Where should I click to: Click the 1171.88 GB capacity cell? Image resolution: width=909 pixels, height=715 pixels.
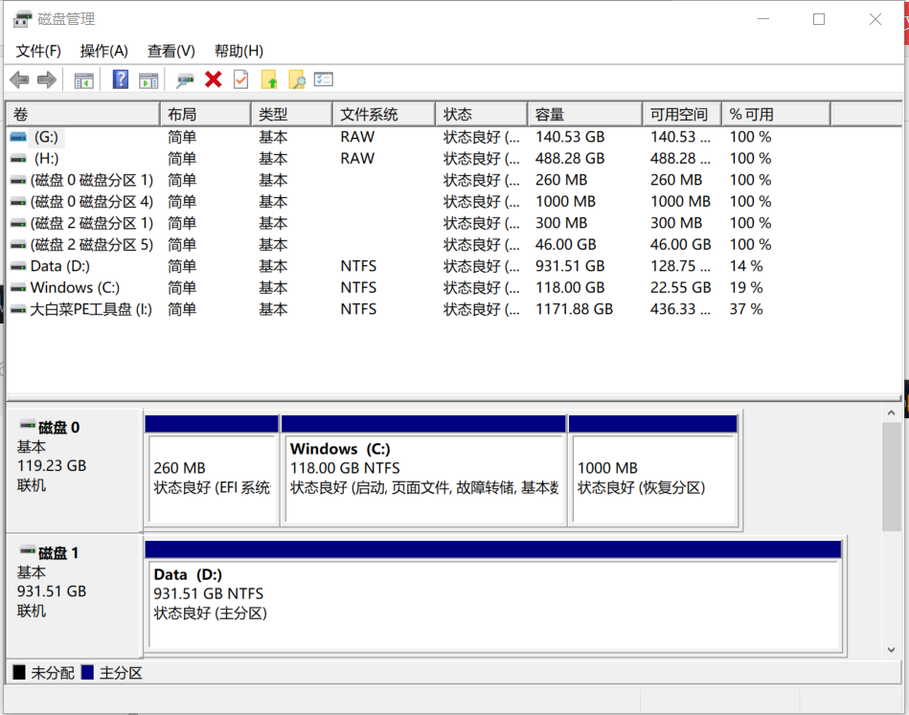point(574,309)
